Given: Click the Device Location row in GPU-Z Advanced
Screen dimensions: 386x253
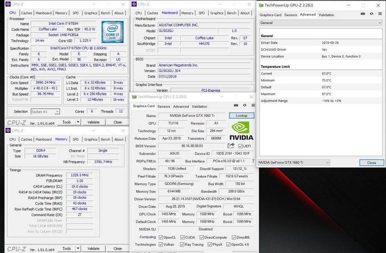Looking at the screenshot, I should (x=321, y=56).
